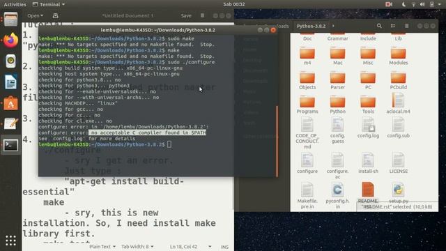Open the Parser folder in Files

coord(337,80)
